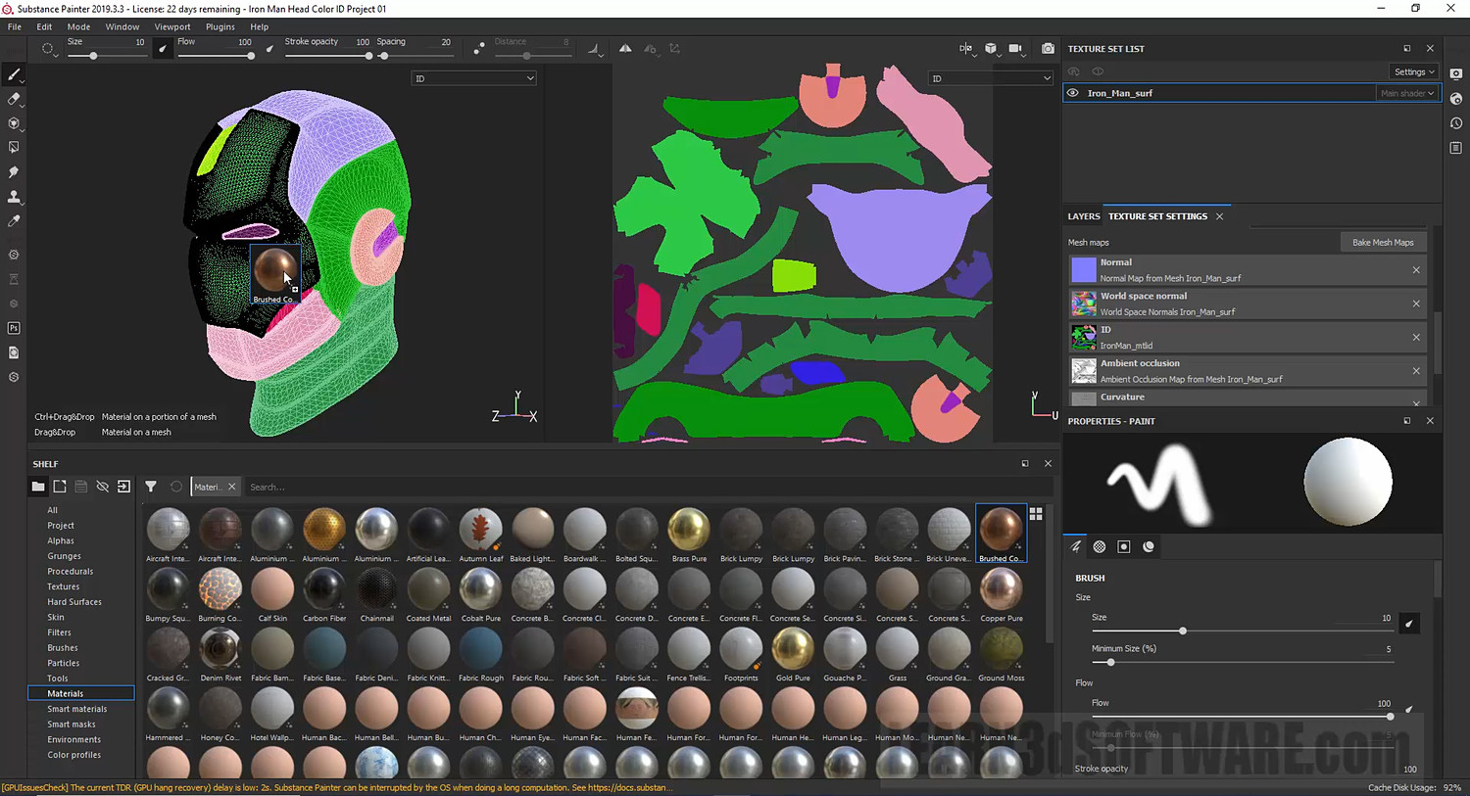The image size is (1470, 796).
Task: Open the stencil properties tab icon
Action: 1124,546
